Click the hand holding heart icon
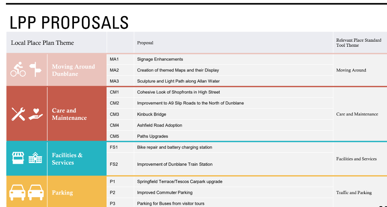This screenshot has height=207, width=387. (35, 114)
